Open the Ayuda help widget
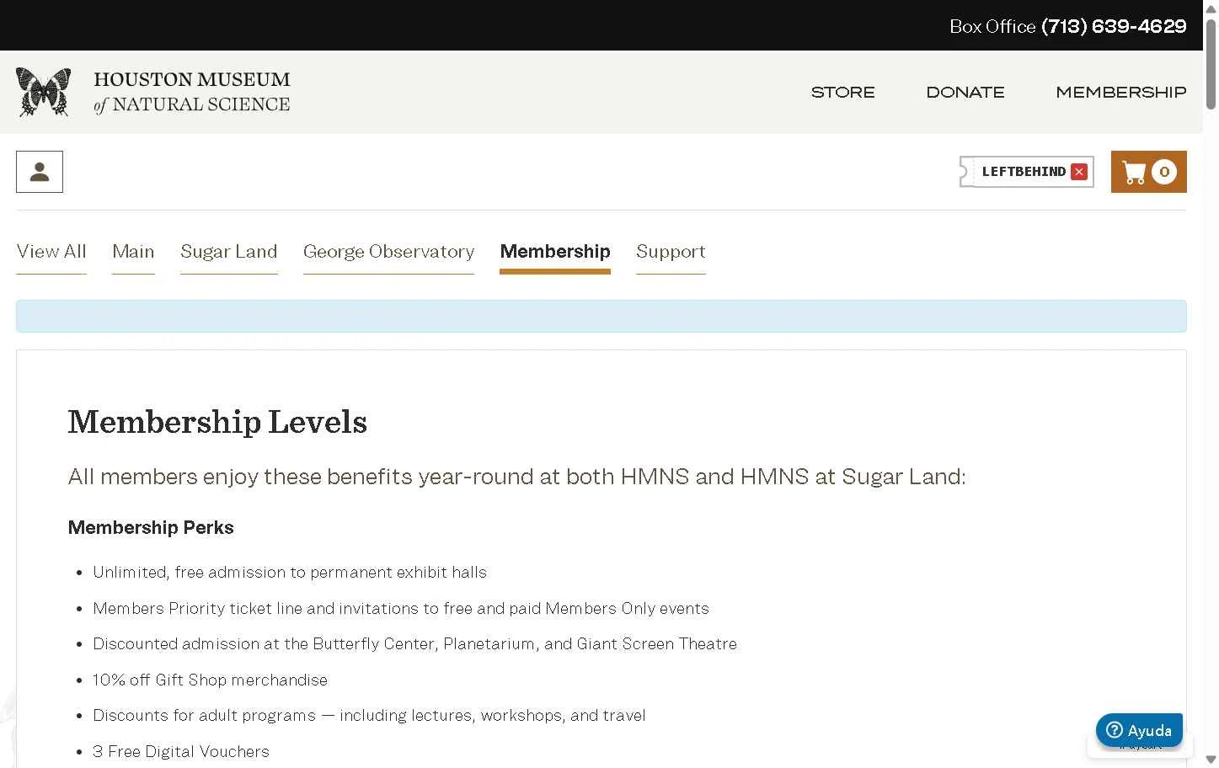The image size is (1219, 768). pos(1139,730)
